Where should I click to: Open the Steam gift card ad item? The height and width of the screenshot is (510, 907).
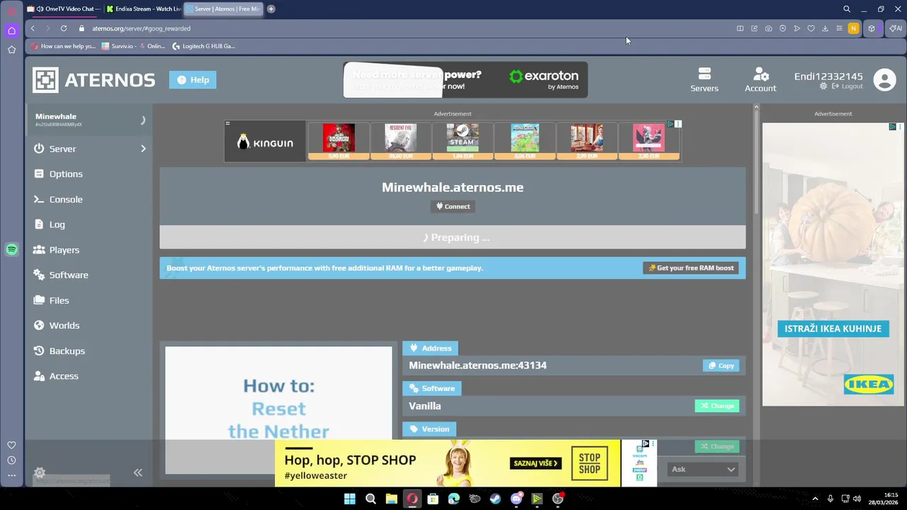[463, 141]
